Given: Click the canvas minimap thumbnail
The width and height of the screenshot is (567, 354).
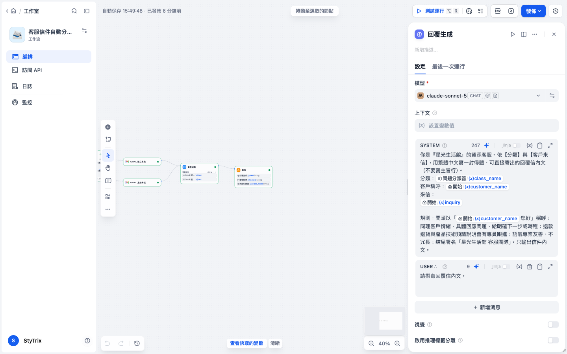Looking at the screenshot, I should click(x=385, y=321).
